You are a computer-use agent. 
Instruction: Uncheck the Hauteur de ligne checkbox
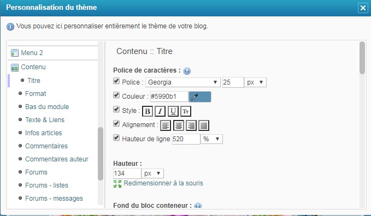pos(116,137)
